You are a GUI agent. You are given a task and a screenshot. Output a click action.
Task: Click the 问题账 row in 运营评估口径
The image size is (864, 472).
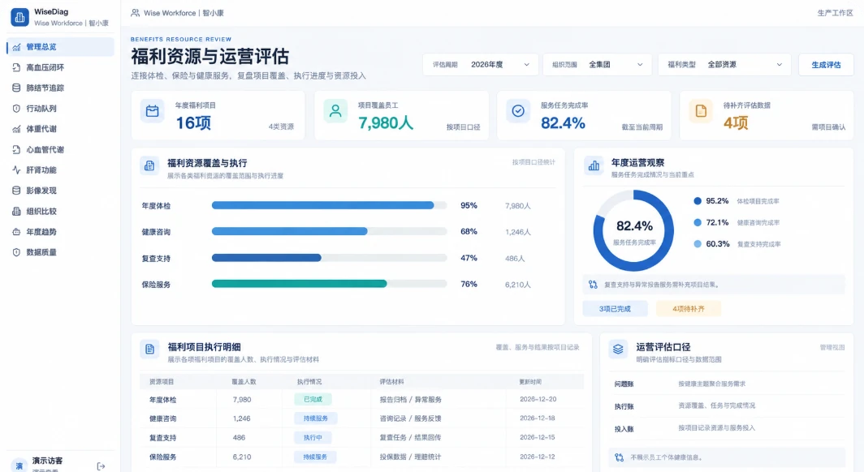coord(726,384)
